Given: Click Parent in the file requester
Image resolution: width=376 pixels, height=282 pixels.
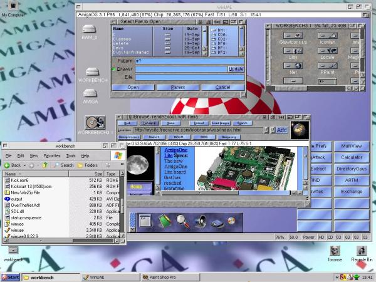Looking at the screenshot, I should point(178,88).
